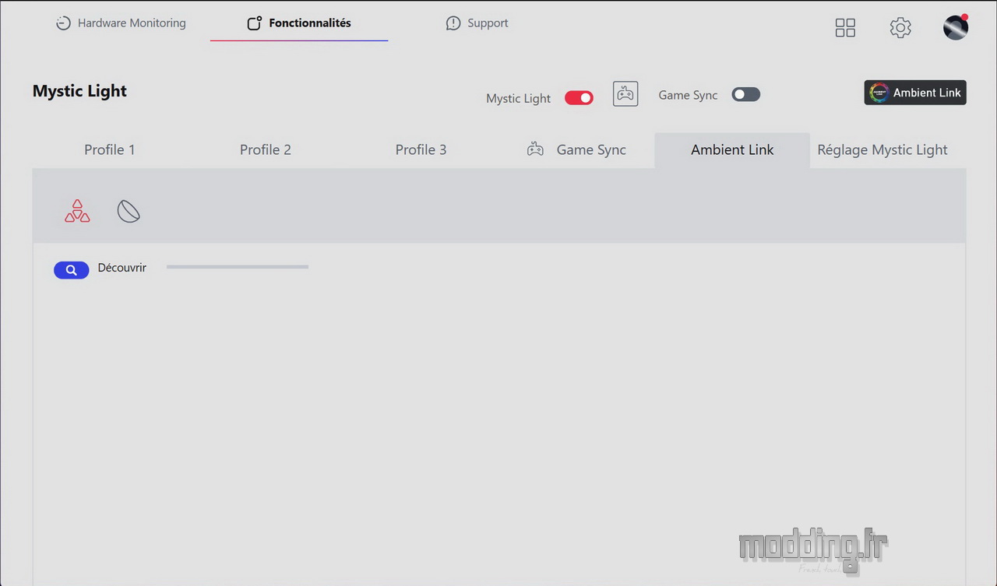Switch to Profile 3 tab
The width and height of the screenshot is (997, 586).
(x=421, y=149)
